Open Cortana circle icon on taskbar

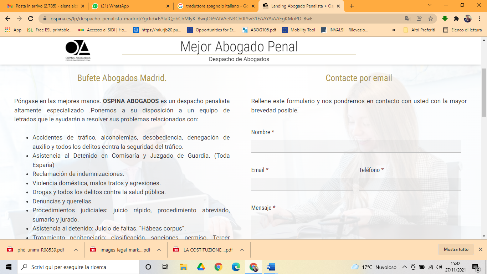click(x=148, y=267)
